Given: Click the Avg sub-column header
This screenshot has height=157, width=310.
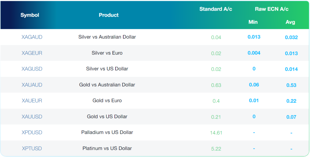Looking at the screenshot, I should click(x=290, y=22).
